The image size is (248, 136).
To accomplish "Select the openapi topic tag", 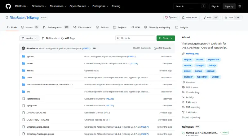I will [210, 71].
